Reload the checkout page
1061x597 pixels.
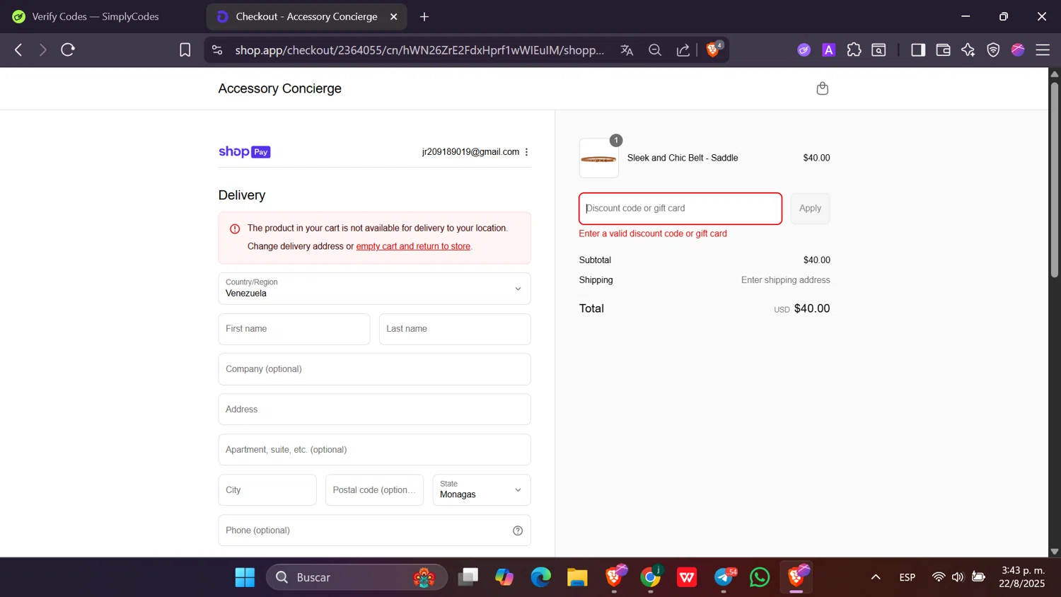(x=68, y=50)
